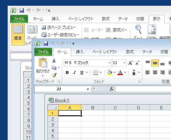Click the Save icon in the front Excel window
The width and height of the screenshot is (171, 140).
(46, 43)
